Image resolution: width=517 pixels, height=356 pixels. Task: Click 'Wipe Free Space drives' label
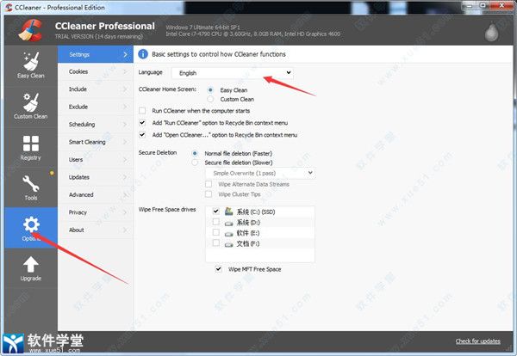(x=167, y=209)
